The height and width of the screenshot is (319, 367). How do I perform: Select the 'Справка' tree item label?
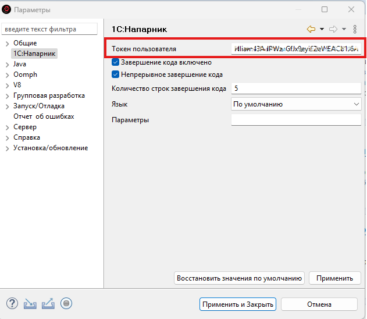(x=27, y=137)
